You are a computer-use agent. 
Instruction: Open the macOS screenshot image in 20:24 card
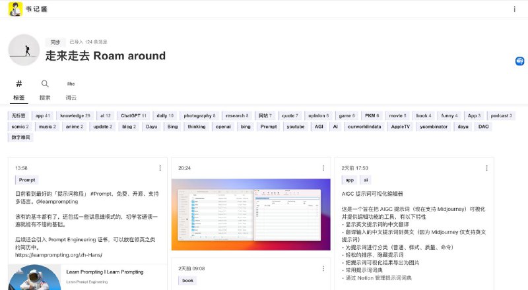[251, 214]
